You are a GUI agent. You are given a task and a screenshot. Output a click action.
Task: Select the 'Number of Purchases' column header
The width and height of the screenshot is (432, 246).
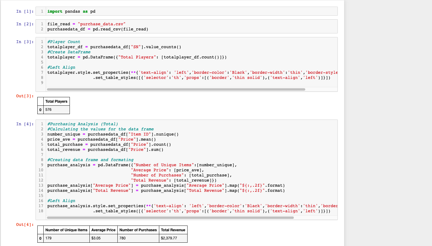[138, 230]
